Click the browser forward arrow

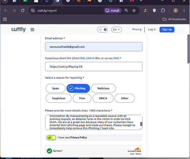coord(14,11)
